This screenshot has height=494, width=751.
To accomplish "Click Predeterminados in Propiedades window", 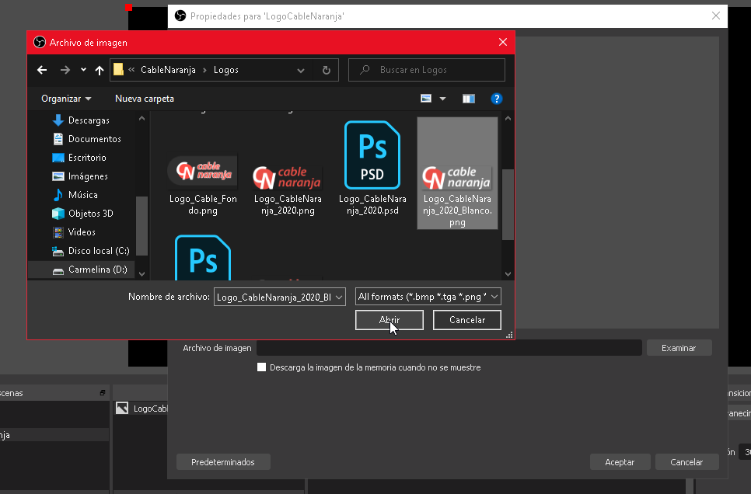I will [x=223, y=462].
